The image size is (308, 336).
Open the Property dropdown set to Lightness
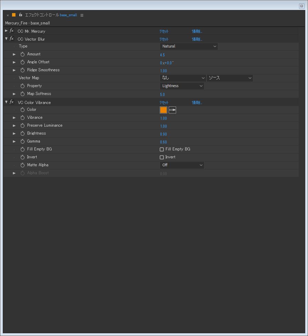pyautogui.click(x=182, y=86)
